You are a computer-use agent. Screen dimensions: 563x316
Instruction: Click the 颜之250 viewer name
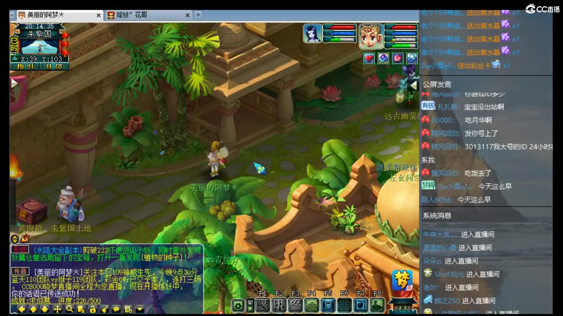(x=447, y=301)
